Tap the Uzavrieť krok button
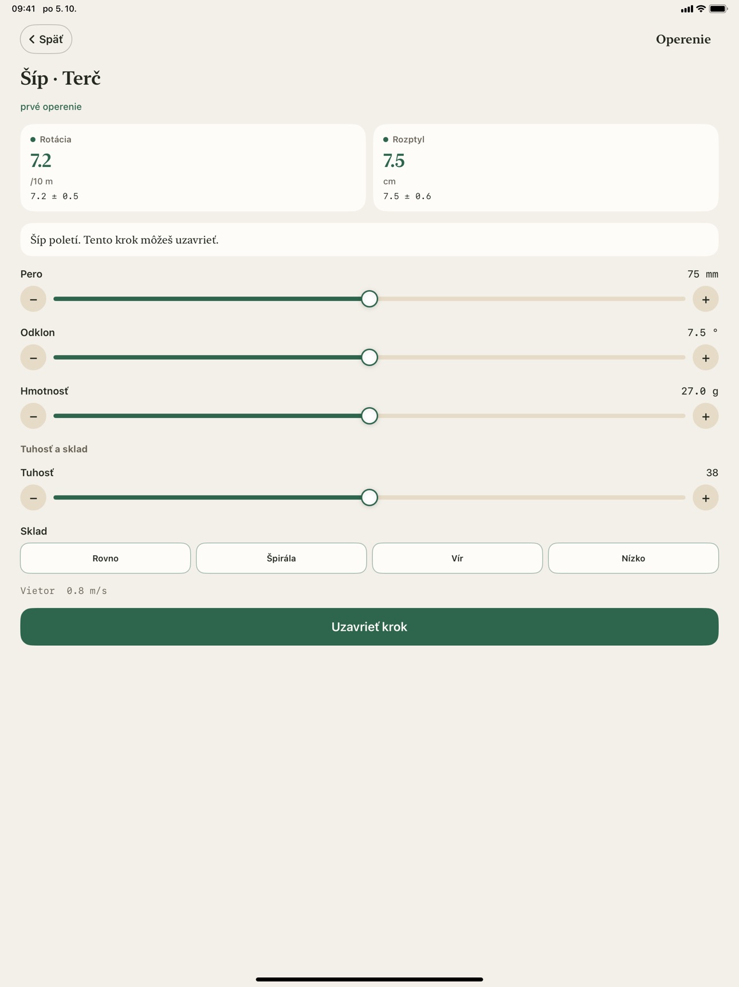 pos(369,626)
